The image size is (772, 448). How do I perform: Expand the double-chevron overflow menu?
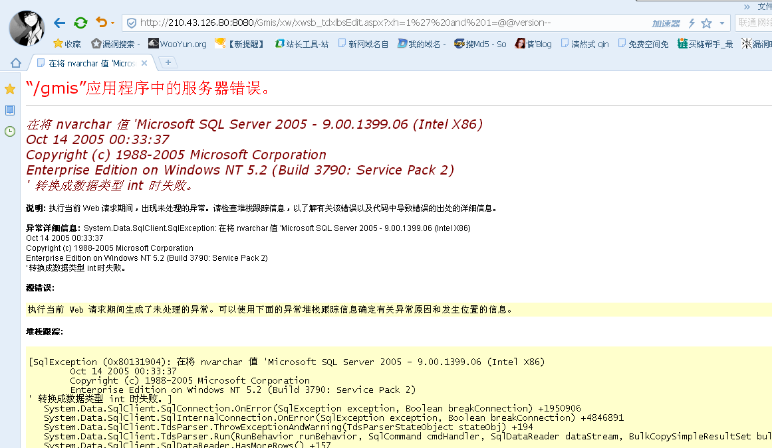(747, 7)
